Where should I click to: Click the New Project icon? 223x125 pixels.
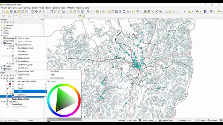3,11
